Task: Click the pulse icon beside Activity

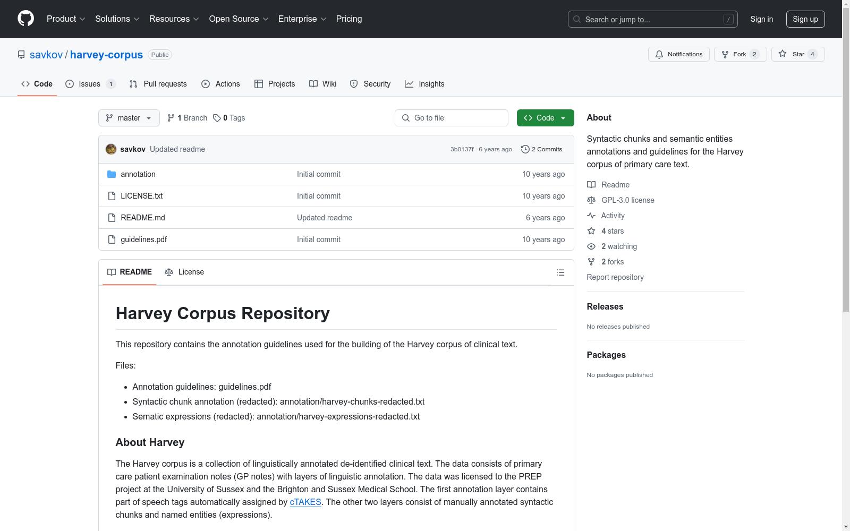Action: [x=591, y=216]
